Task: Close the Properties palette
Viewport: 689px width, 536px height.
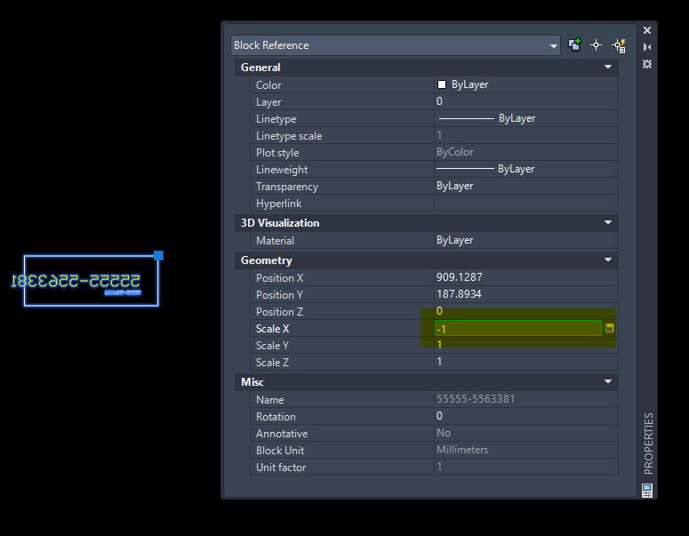Action: pos(647,30)
